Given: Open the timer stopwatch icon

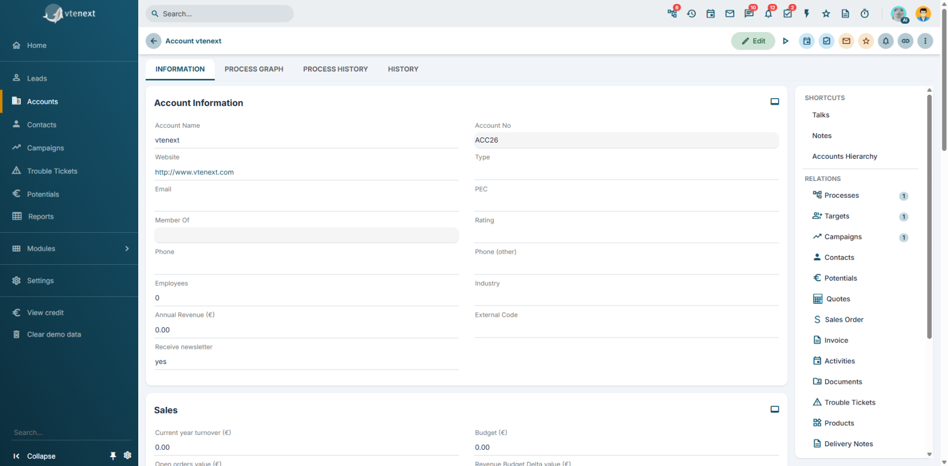Looking at the screenshot, I should (864, 14).
